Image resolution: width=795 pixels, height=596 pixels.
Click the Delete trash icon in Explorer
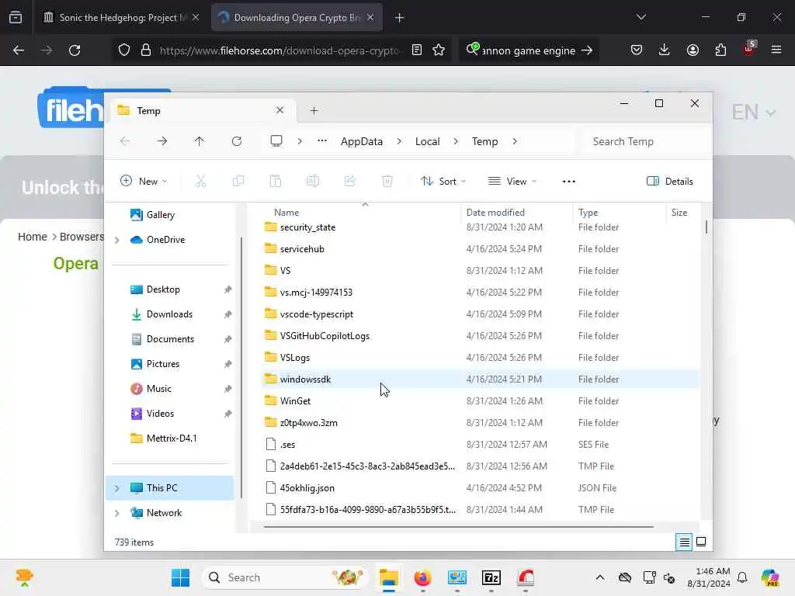pos(387,181)
